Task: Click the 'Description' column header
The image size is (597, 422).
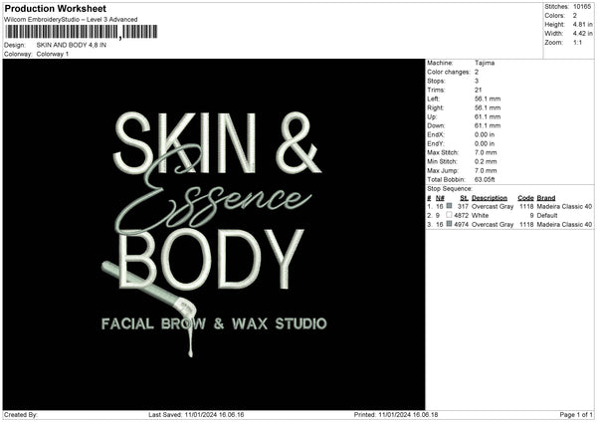Action: (x=490, y=198)
